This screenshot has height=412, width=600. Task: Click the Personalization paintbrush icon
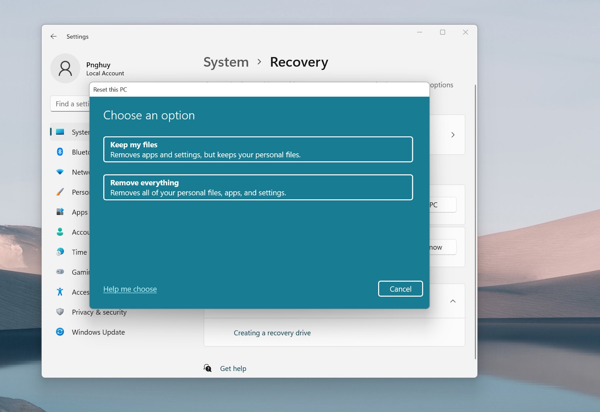[60, 192]
